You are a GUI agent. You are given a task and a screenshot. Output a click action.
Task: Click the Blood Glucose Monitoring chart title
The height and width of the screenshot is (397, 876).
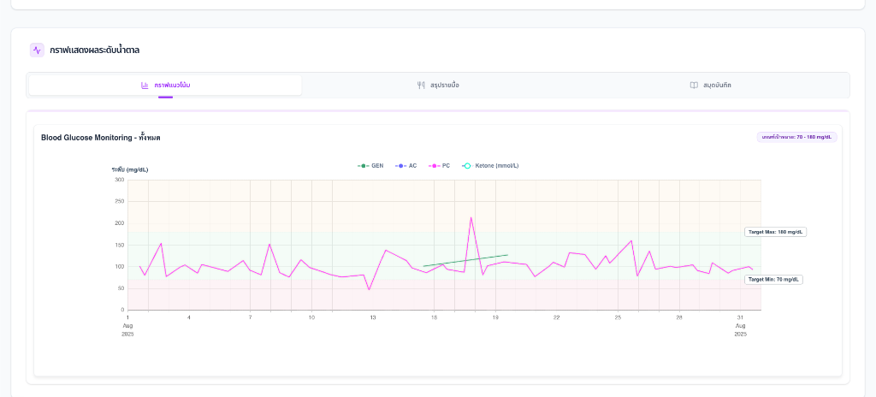(x=101, y=138)
